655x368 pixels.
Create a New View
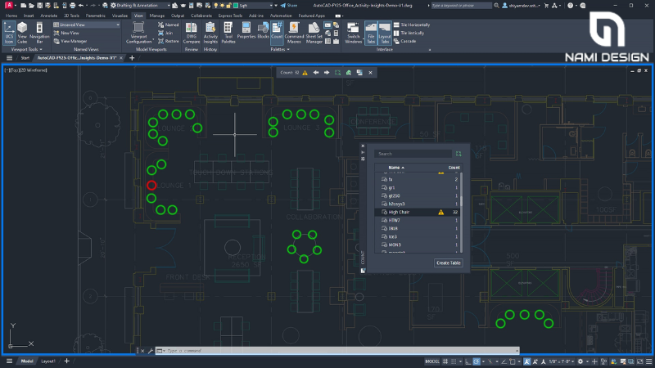66,33
